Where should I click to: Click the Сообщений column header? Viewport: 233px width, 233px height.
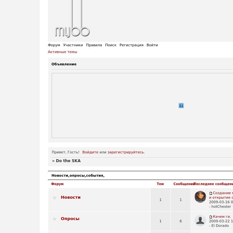(184, 184)
